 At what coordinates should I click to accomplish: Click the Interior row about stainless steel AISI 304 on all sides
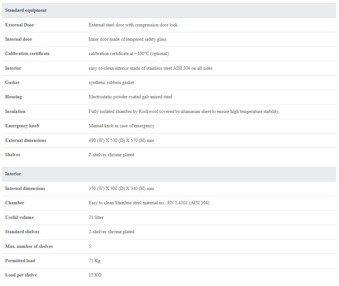(x=169, y=68)
